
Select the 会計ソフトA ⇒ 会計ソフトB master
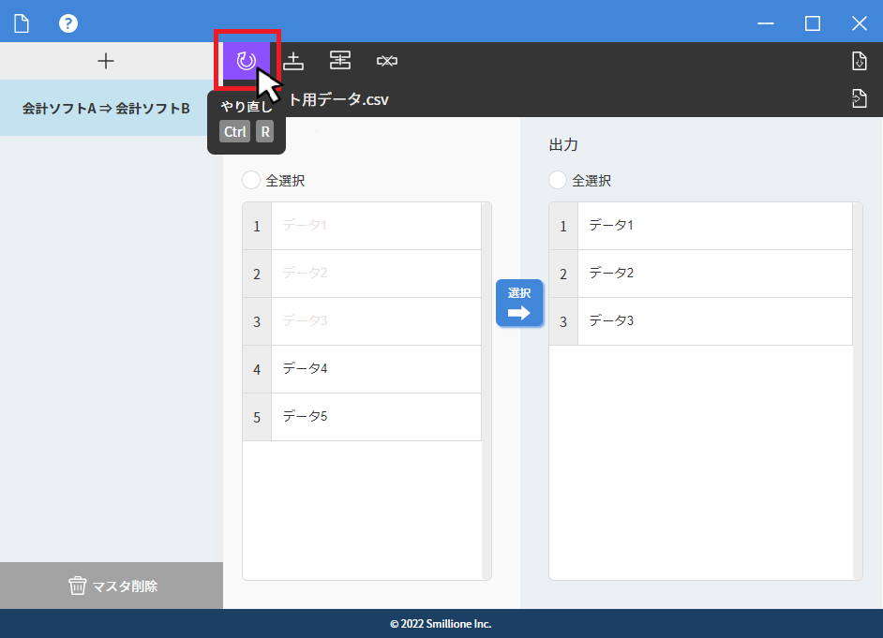(x=106, y=109)
